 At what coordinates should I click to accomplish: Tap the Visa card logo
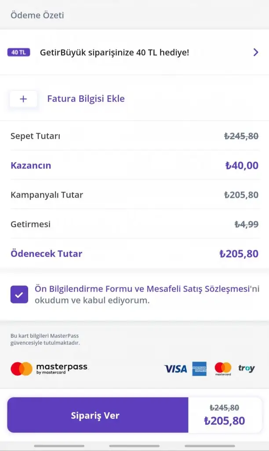175,369
